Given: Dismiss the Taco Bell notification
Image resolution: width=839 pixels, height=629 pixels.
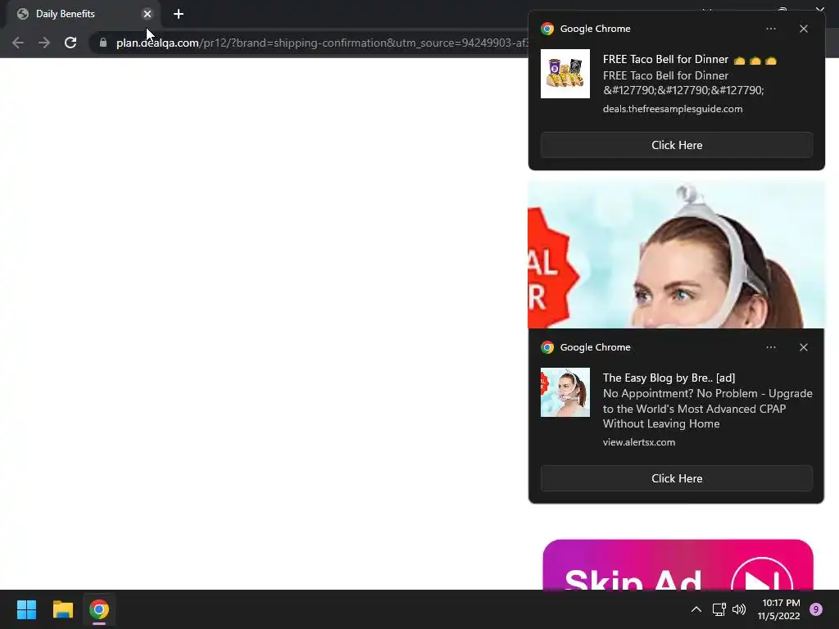Looking at the screenshot, I should [x=804, y=29].
